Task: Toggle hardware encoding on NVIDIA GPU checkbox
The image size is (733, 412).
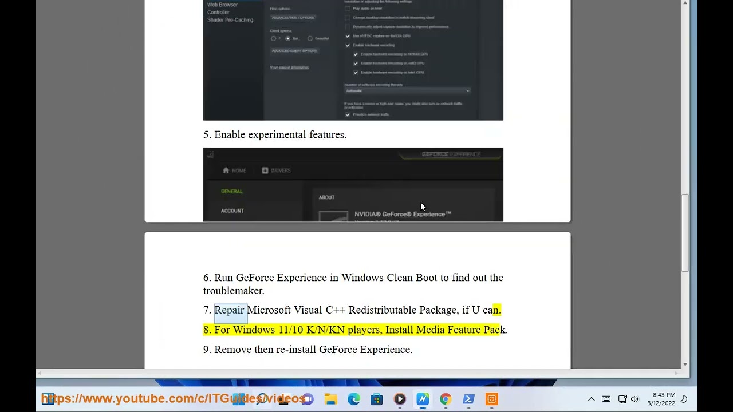Action: [x=356, y=54]
